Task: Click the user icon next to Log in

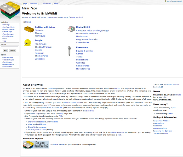Action: coord(165,1)
